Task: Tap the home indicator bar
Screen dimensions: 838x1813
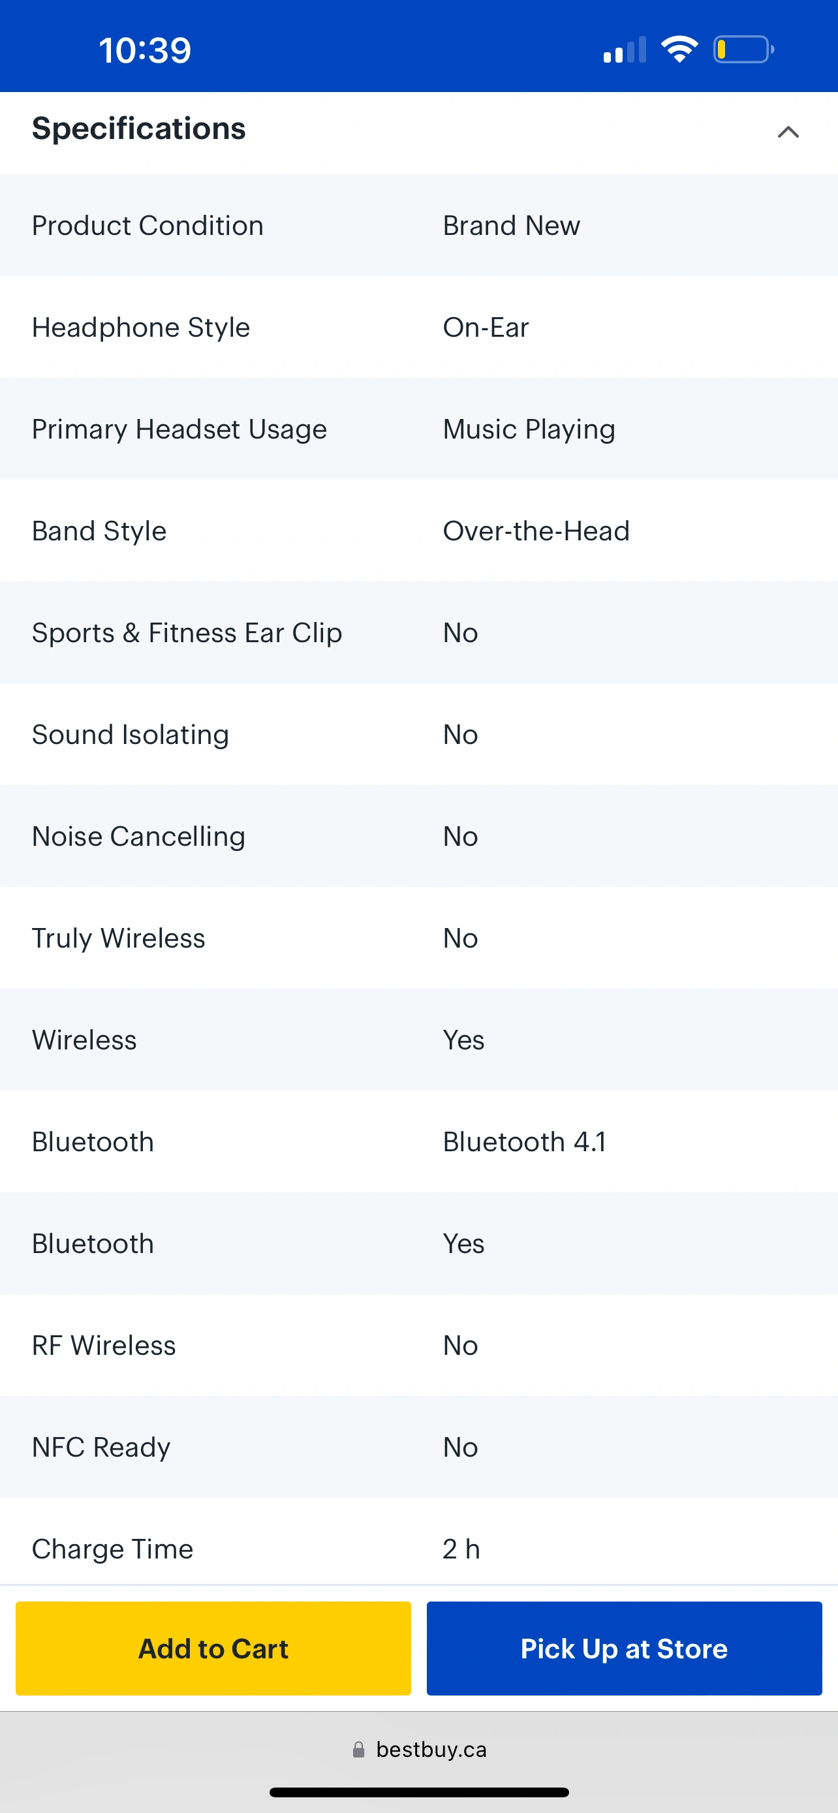Action: [x=418, y=1792]
